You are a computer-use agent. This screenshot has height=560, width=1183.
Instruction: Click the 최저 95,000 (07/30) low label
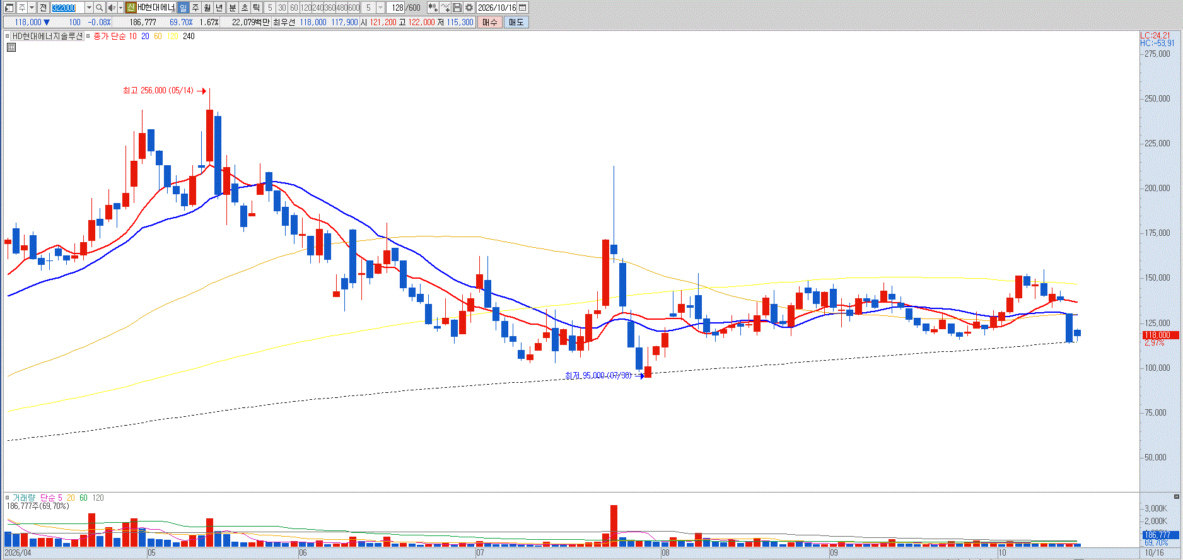point(598,375)
